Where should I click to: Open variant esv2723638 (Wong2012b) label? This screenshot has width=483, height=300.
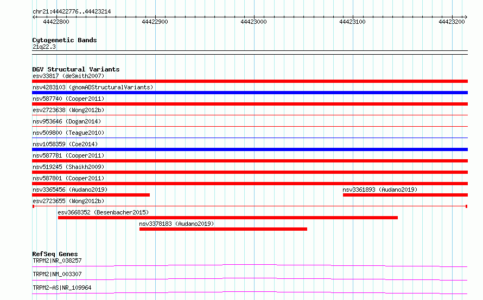(68, 110)
